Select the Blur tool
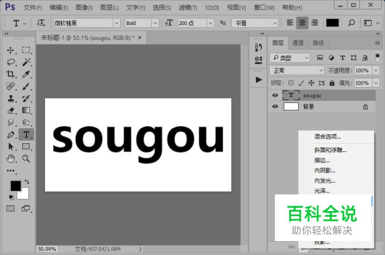385x255 pixels. pyautogui.click(x=11, y=122)
